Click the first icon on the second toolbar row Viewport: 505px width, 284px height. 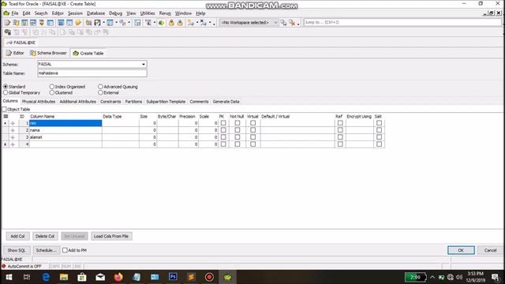tap(7, 32)
